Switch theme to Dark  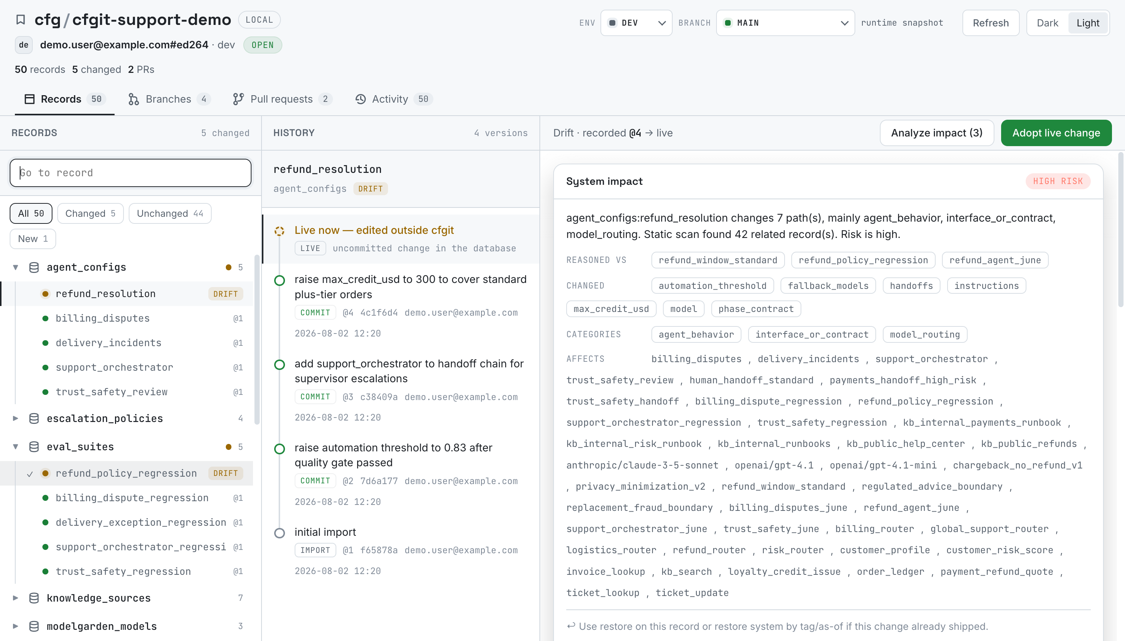click(x=1047, y=23)
